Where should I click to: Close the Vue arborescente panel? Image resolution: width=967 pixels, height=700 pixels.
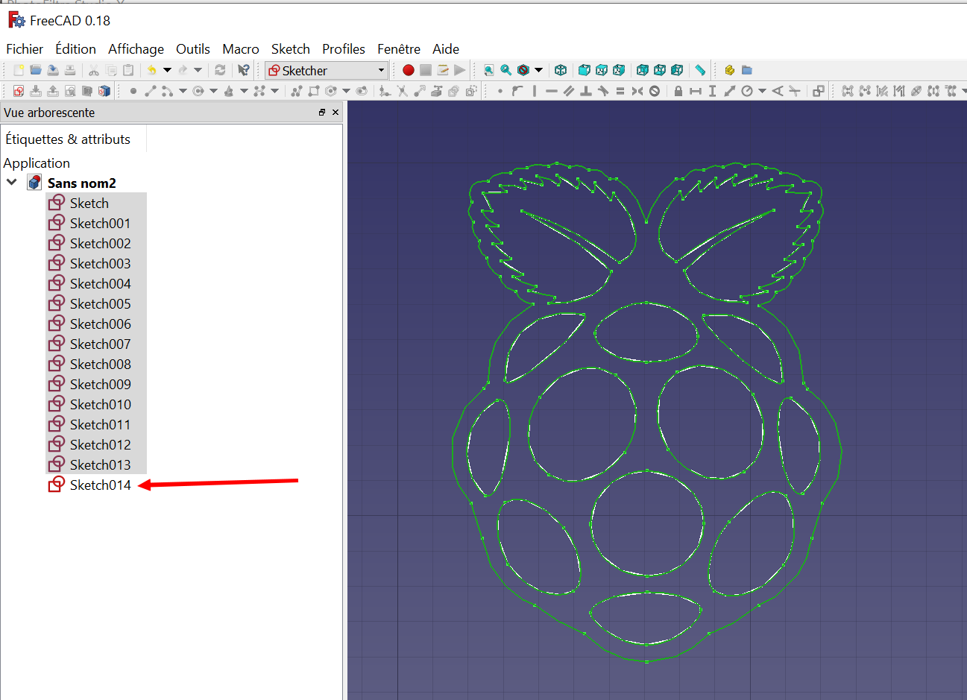336,113
